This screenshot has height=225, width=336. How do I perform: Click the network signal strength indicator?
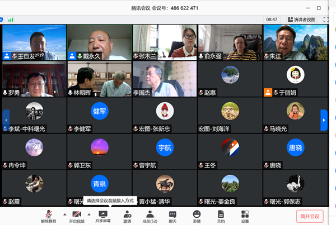click(11, 19)
